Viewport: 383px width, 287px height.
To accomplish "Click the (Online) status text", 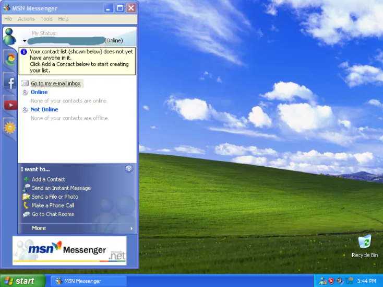I will [114, 41].
